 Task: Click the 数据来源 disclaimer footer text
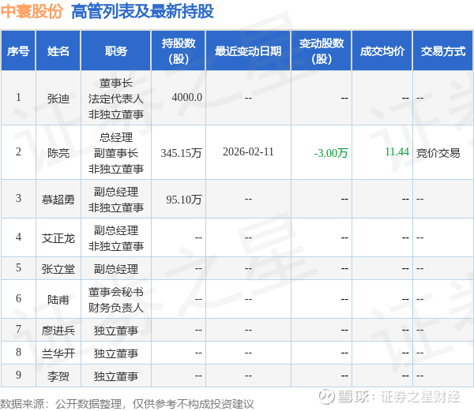(x=127, y=404)
